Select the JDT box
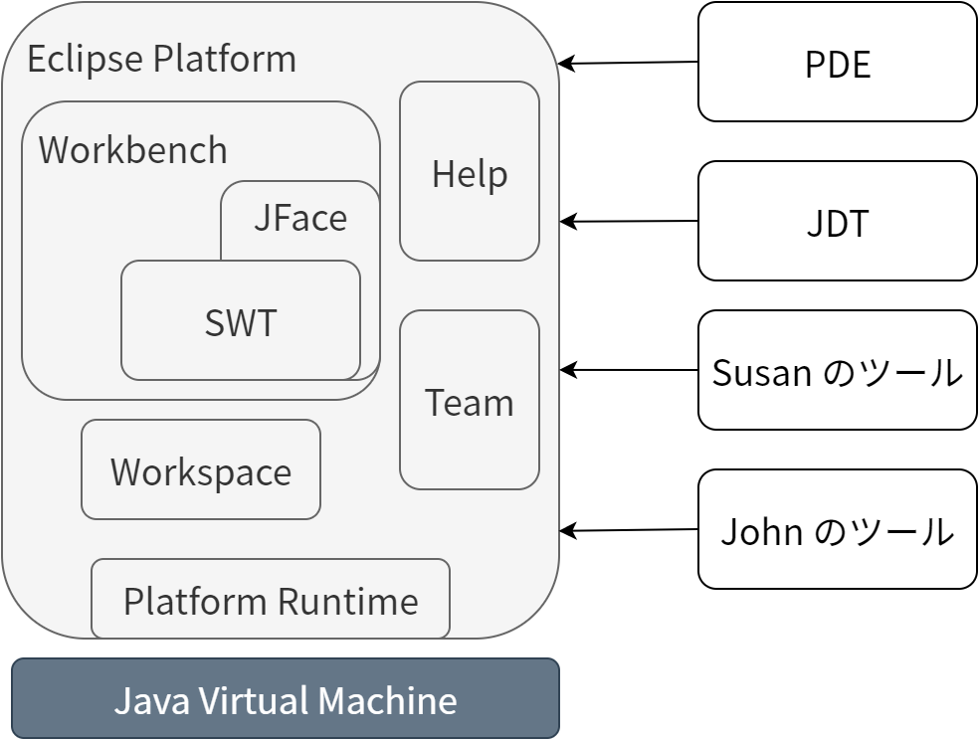The height and width of the screenshot is (740, 980). pos(837,222)
